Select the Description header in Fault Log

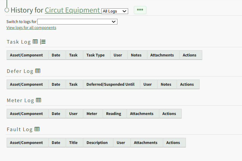[x=97, y=143]
